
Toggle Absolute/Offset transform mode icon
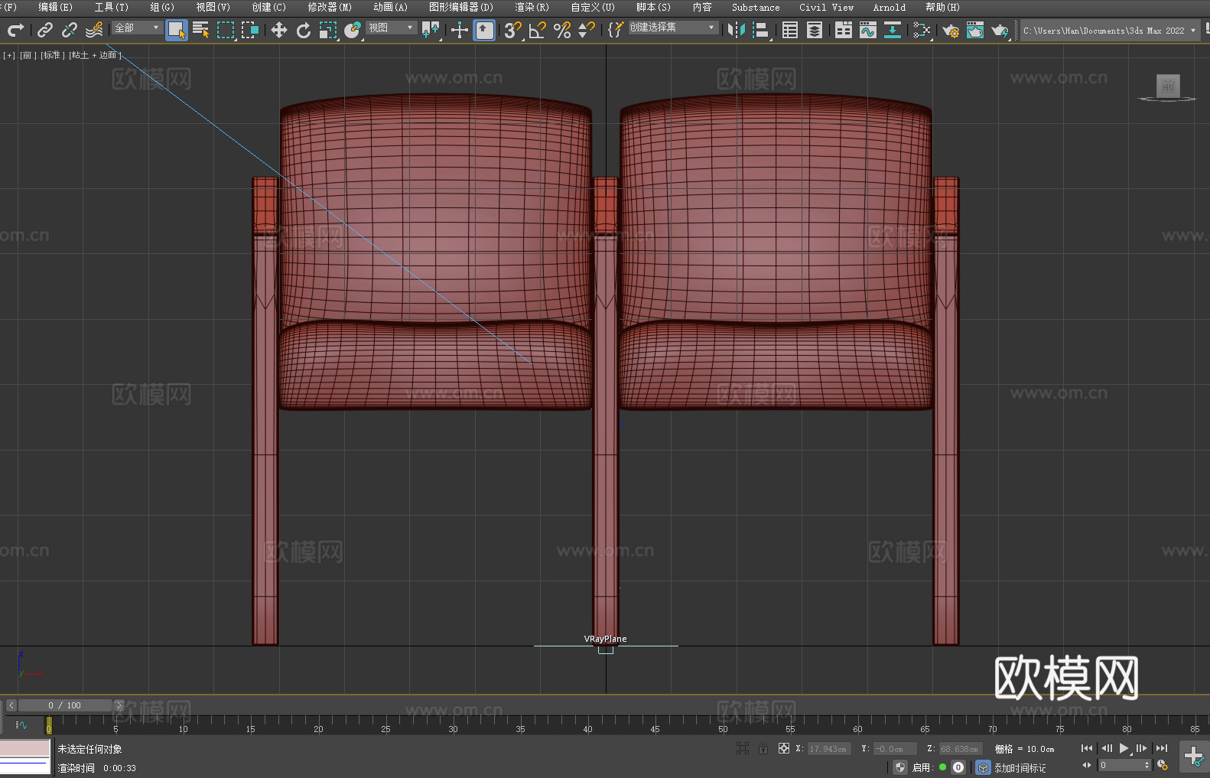tap(784, 748)
